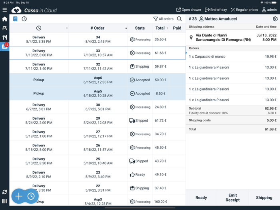Click the Paid column header
The width and height of the screenshot is (280, 210).
(x=177, y=28)
